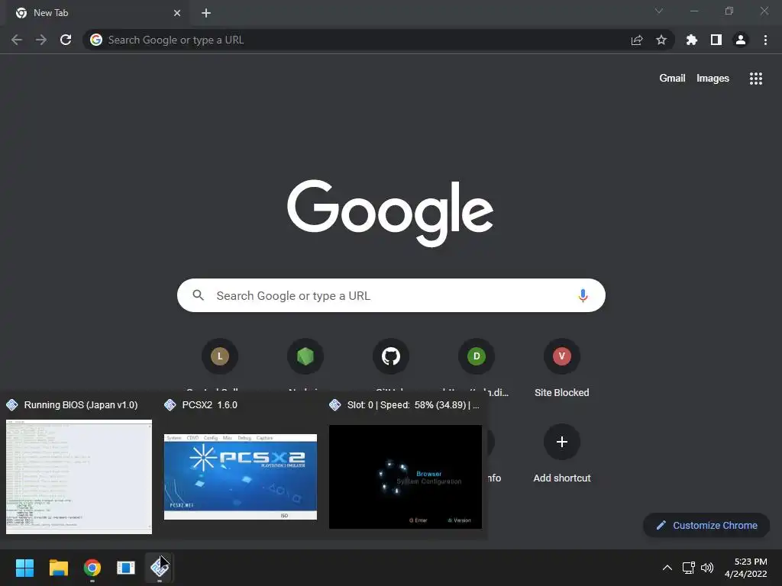The image size is (782, 586).
Task: Open the network icon in system tray
Action: (x=689, y=568)
